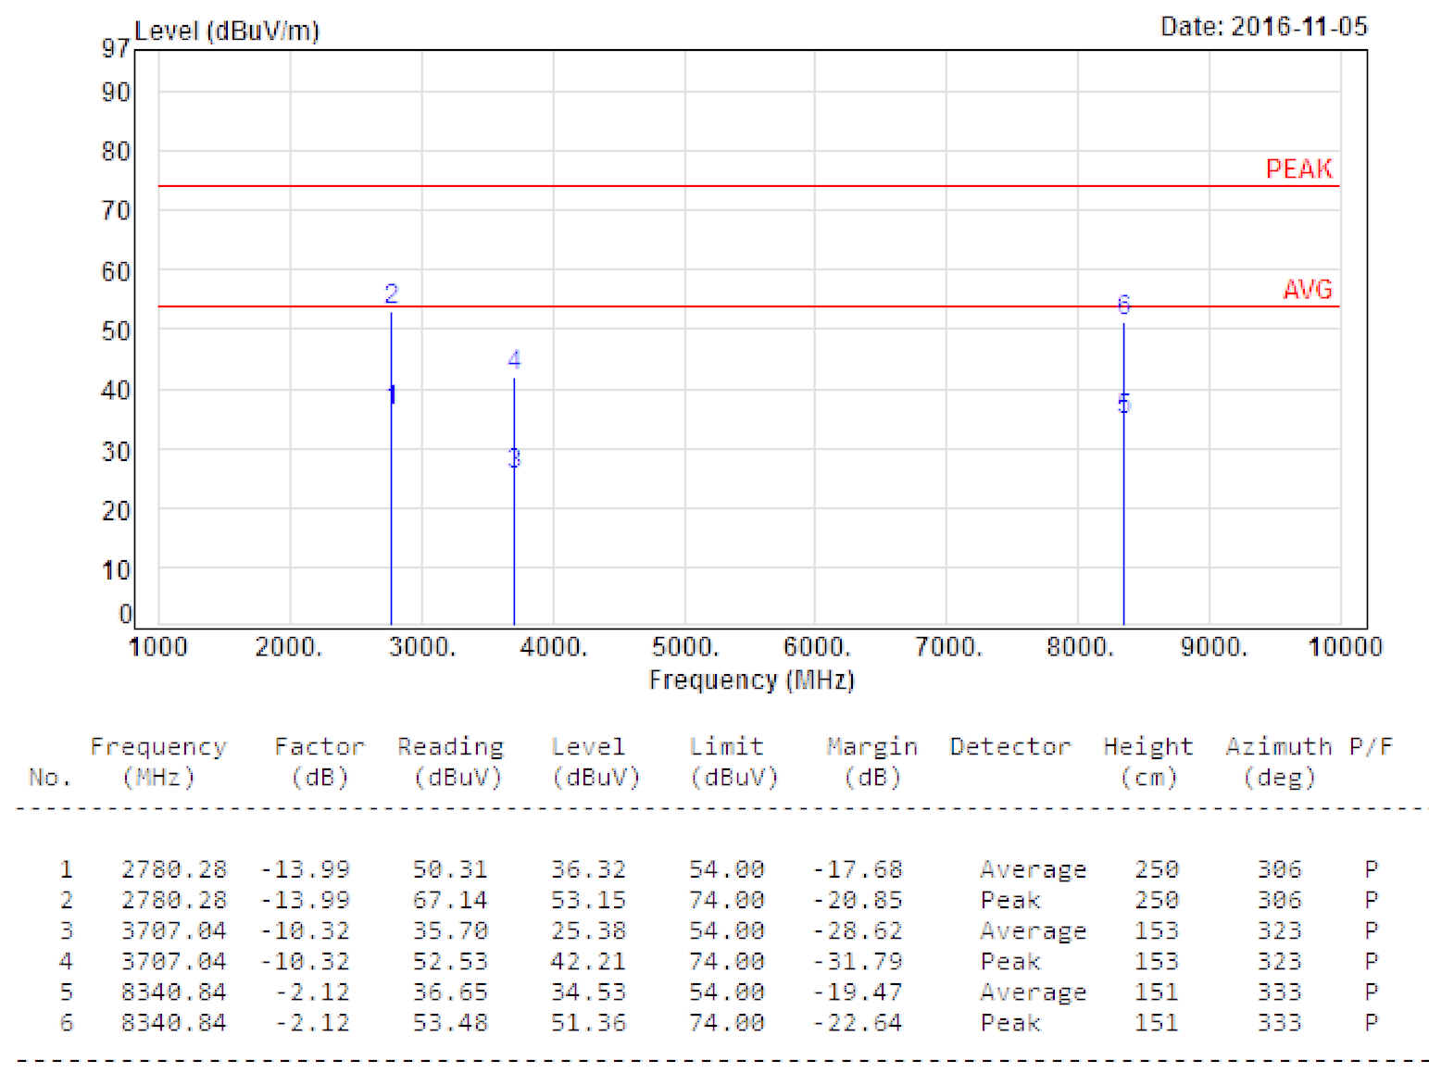Click azimuth value 306 in row 1
The image size is (1429, 1073).
[x=1279, y=869]
